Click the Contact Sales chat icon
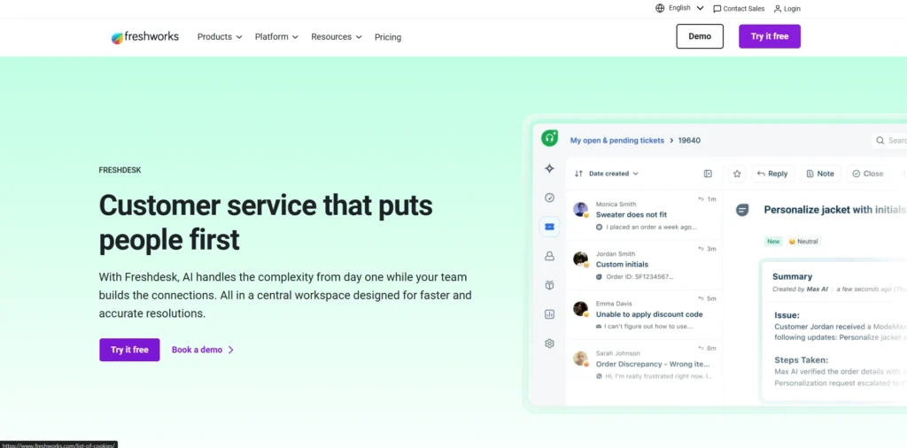The height and width of the screenshot is (448, 907). [x=717, y=9]
